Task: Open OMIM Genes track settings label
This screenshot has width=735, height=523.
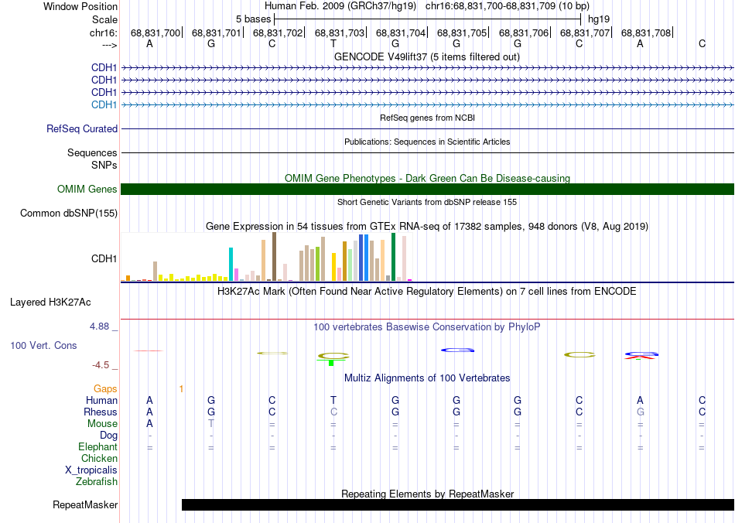Action: (87, 190)
